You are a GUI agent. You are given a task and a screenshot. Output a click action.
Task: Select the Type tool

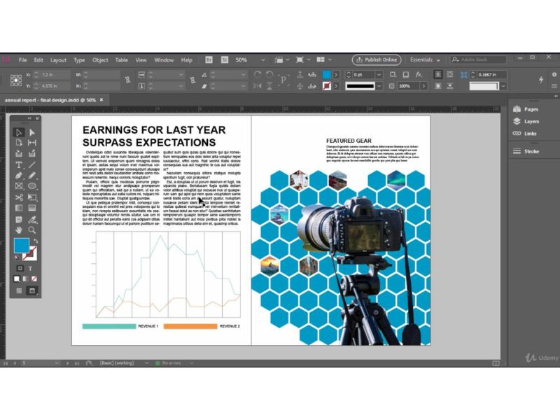(18, 165)
